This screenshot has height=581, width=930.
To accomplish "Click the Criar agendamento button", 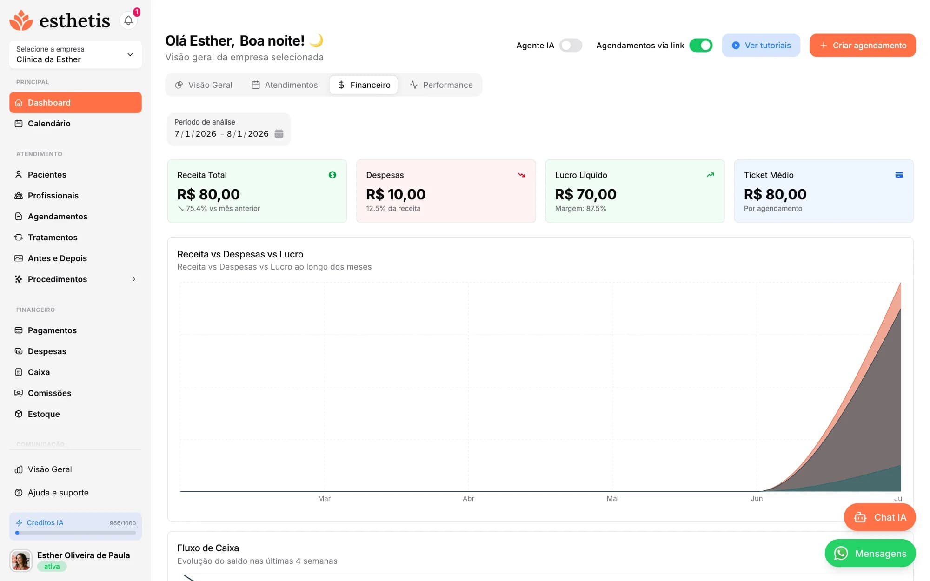I will click(863, 45).
